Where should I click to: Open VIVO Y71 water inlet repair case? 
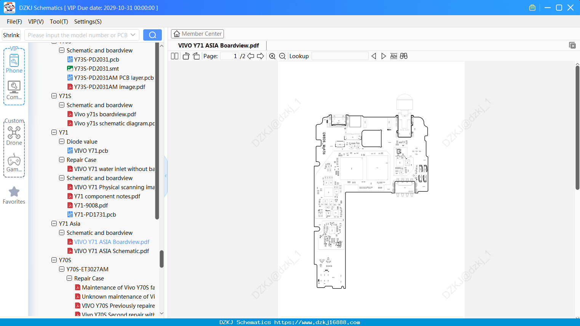pyautogui.click(x=111, y=169)
